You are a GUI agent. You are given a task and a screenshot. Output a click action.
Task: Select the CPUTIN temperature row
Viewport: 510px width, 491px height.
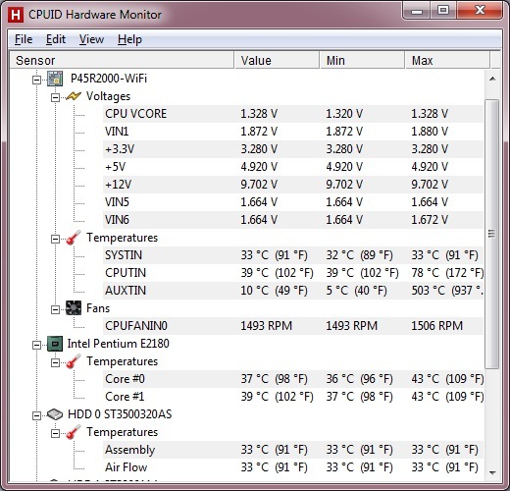point(293,273)
